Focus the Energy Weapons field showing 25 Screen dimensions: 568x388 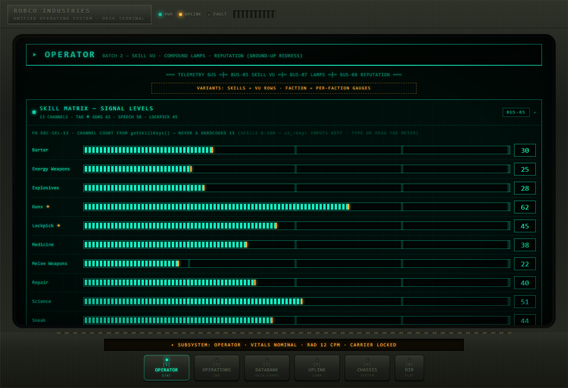click(525, 169)
